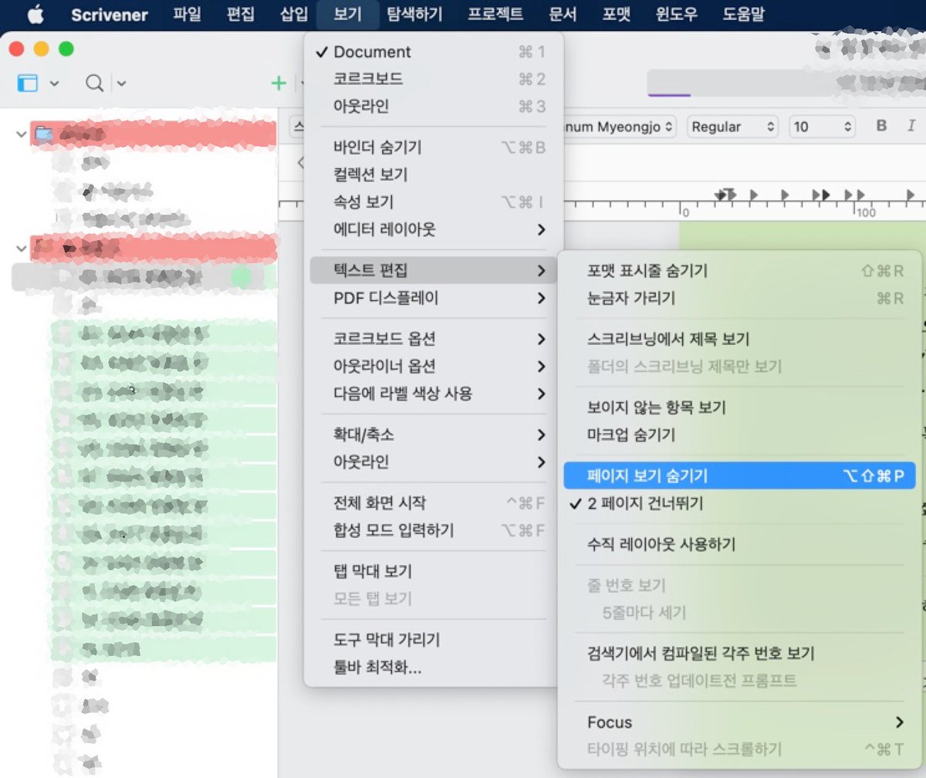Choose 포맷 표시줄 숨기기
Screen dimensions: 926x778
point(739,271)
